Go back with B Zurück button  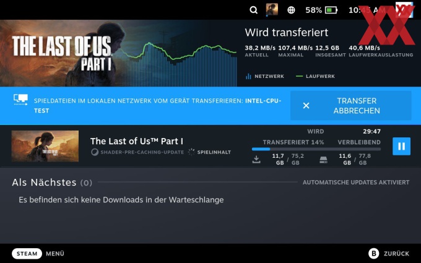tap(389, 253)
